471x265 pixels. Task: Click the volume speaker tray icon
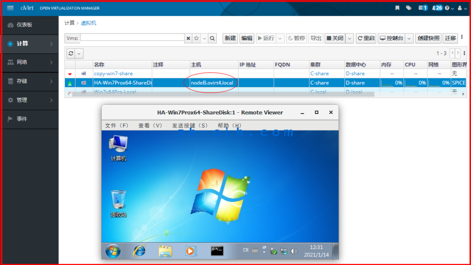pyautogui.click(x=294, y=251)
